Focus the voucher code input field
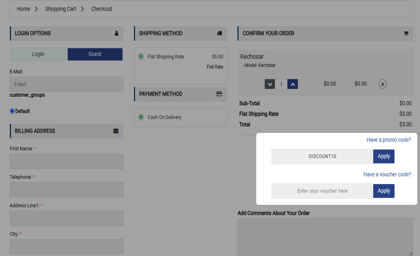Image resolution: width=420 pixels, height=256 pixels. 322,191
